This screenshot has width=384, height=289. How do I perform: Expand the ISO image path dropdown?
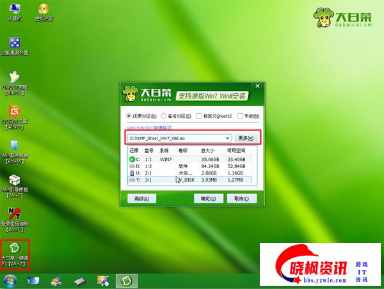[x=227, y=138]
